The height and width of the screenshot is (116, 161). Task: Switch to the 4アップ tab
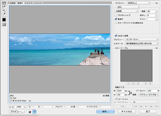click(x=38, y=3)
